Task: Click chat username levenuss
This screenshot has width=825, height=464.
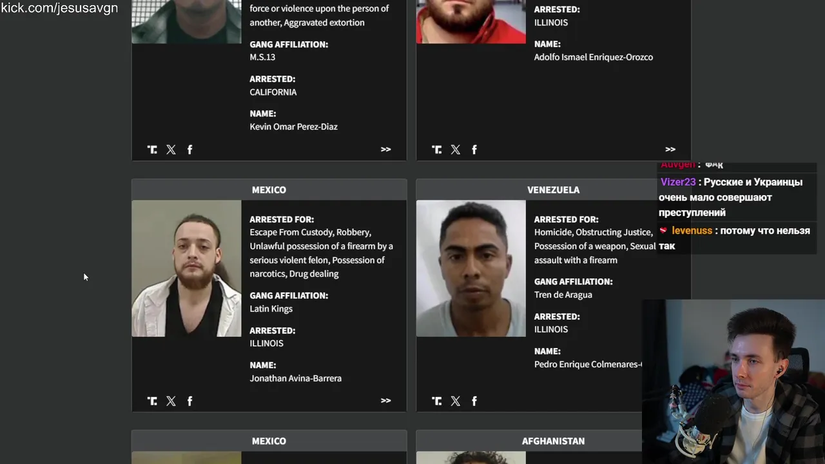Action: [x=692, y=231]
